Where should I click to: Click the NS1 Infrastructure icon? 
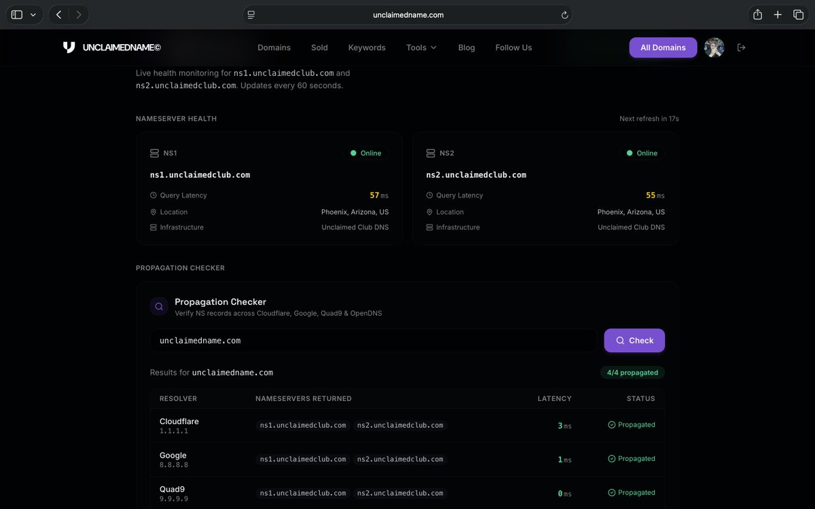[153, 227]
